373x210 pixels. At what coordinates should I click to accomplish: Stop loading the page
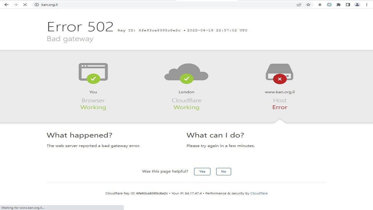point(25,5)
